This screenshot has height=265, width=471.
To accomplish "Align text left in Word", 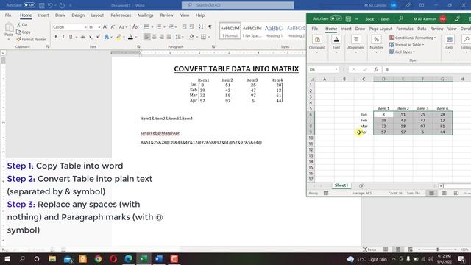I will [x=146, y=37].
